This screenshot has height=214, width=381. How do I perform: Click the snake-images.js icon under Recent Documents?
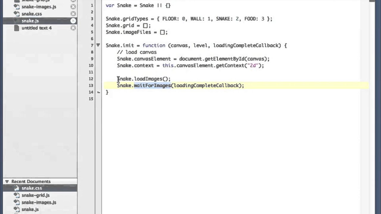17,202
